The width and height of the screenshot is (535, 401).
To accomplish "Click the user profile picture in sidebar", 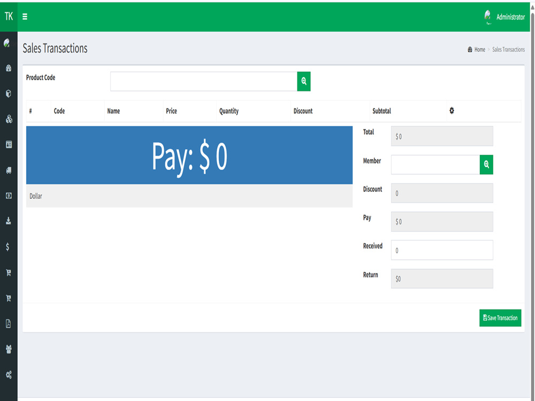I will (x=7, y=43).
